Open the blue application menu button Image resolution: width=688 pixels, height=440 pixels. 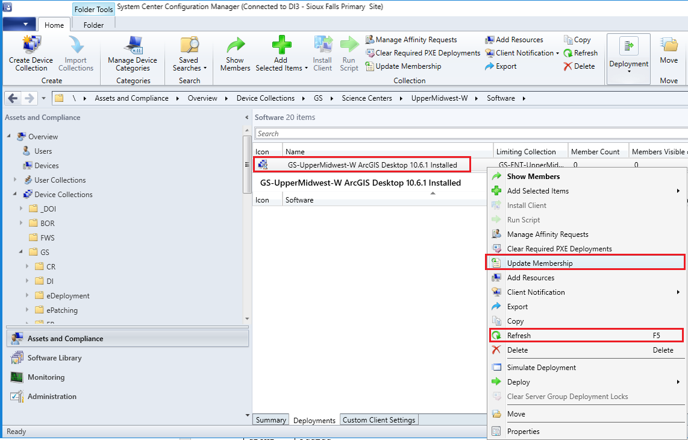(x=19, y=24)
